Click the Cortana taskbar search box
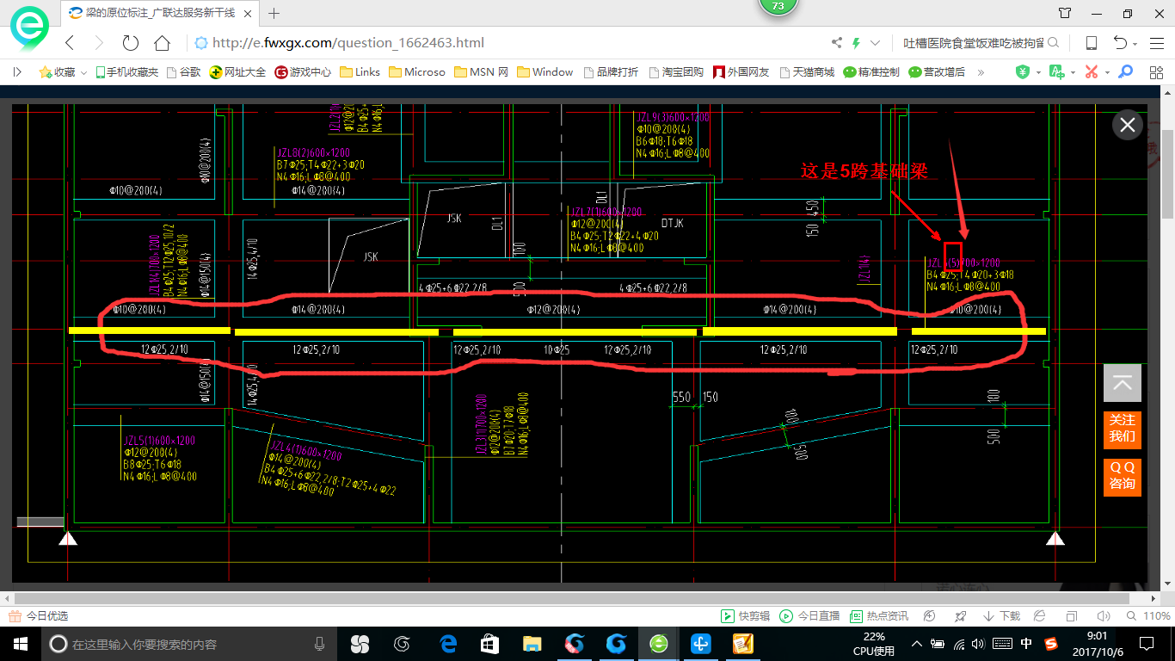Screen dimensions: 1175x661 pyautogui.click(x=188, y=643)
